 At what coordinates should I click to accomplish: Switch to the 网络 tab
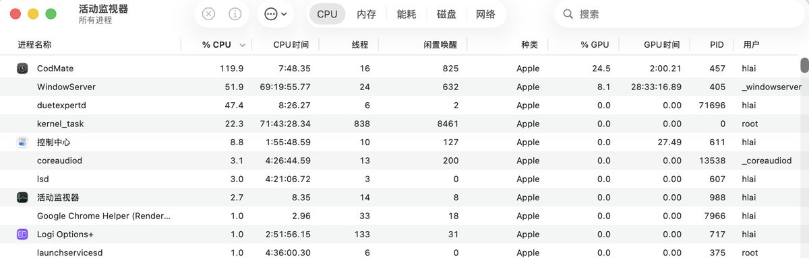pos(485,14)
